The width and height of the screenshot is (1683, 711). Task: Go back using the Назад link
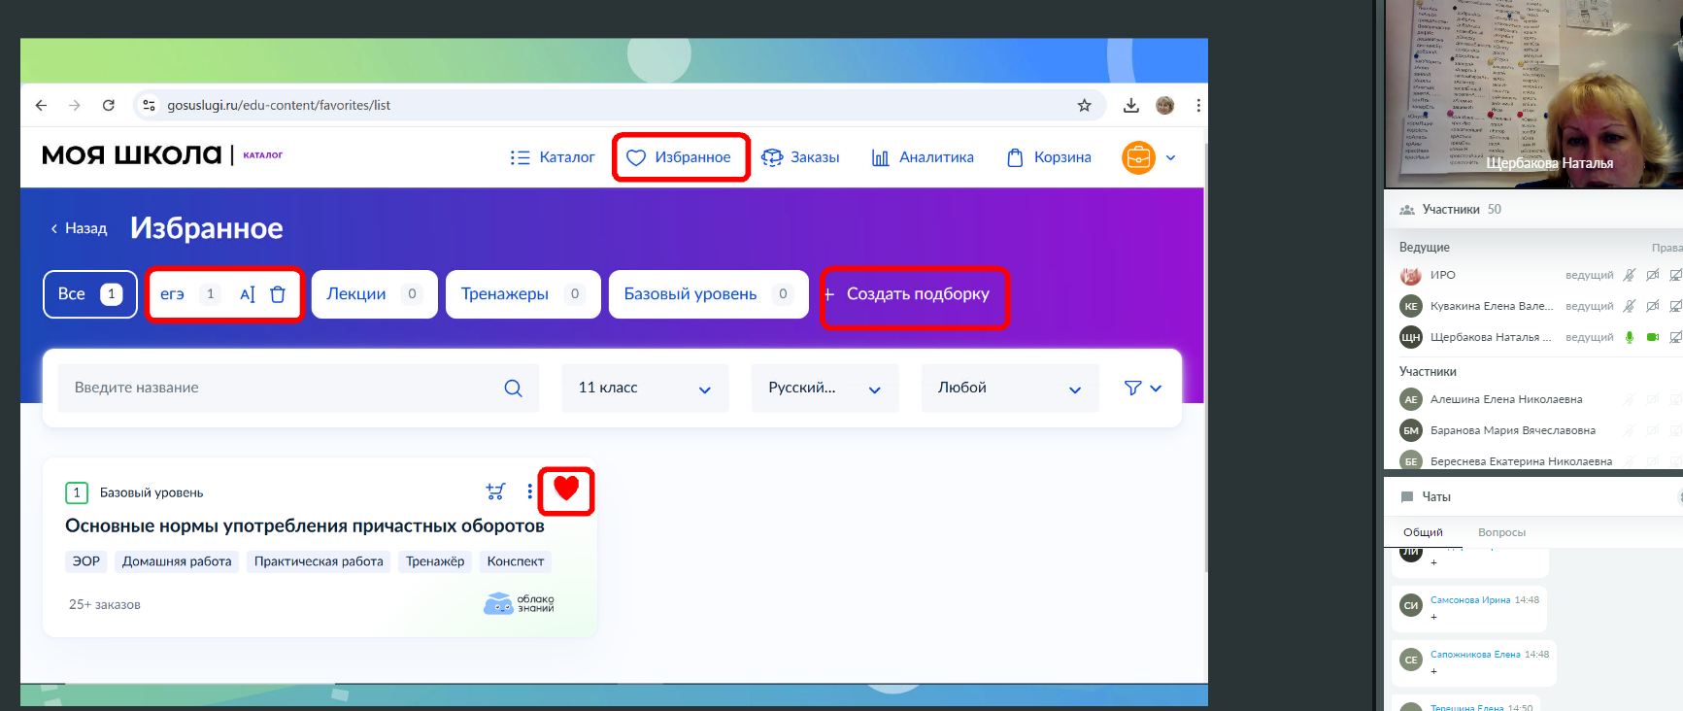[x=79, y=228]
